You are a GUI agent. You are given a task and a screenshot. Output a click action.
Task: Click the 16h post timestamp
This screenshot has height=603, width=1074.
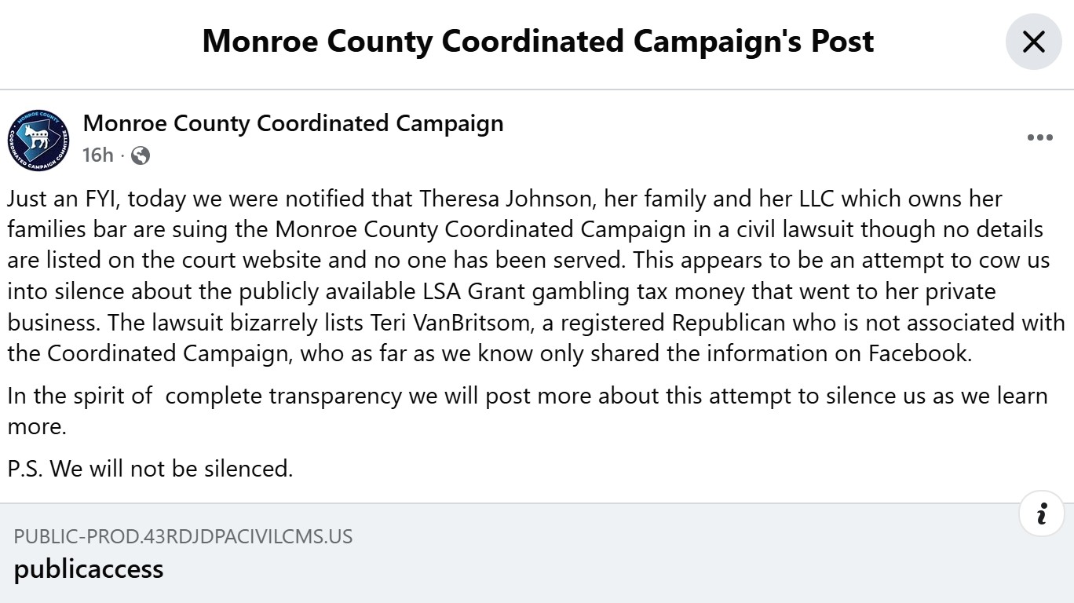[x=97, y=155]
